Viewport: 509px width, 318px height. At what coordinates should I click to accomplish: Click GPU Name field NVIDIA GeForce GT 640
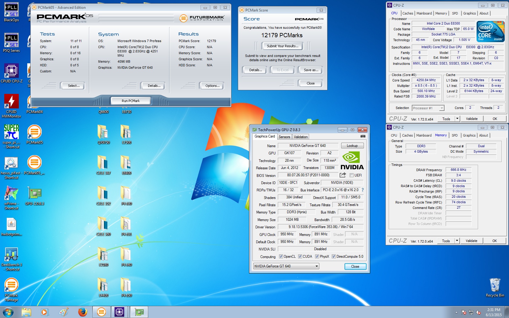pyautogui.click(x=308, y=146)
